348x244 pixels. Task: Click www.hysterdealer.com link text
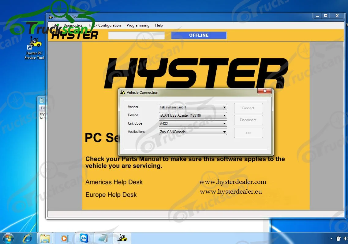233,182
